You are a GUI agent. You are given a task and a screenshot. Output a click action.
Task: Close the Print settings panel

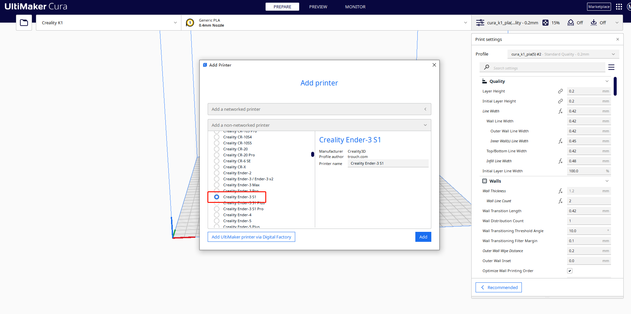[618, 39]
